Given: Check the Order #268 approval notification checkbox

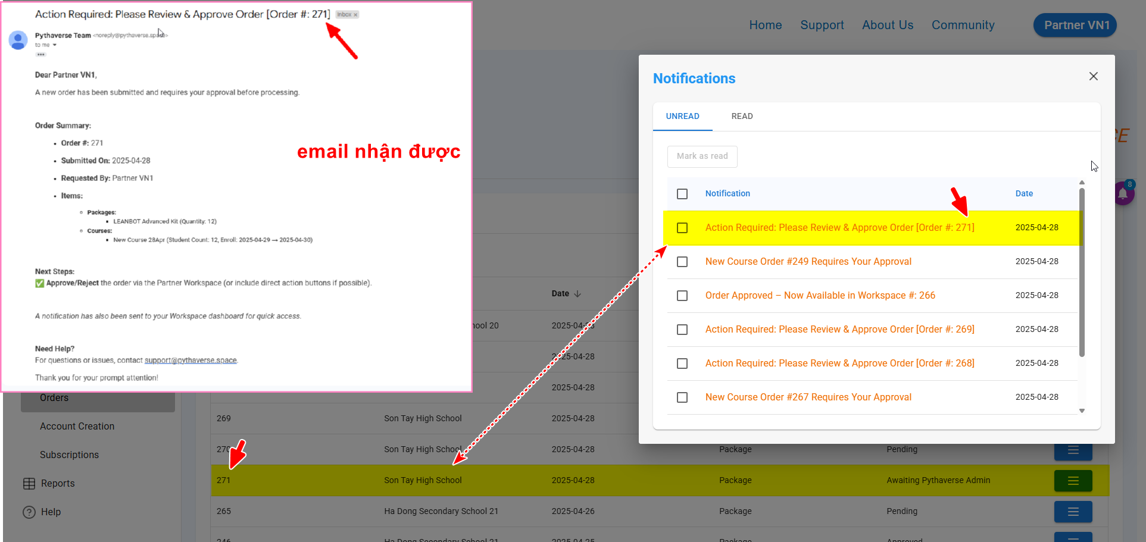Looking at the screenshot, I should coord(682,364).
